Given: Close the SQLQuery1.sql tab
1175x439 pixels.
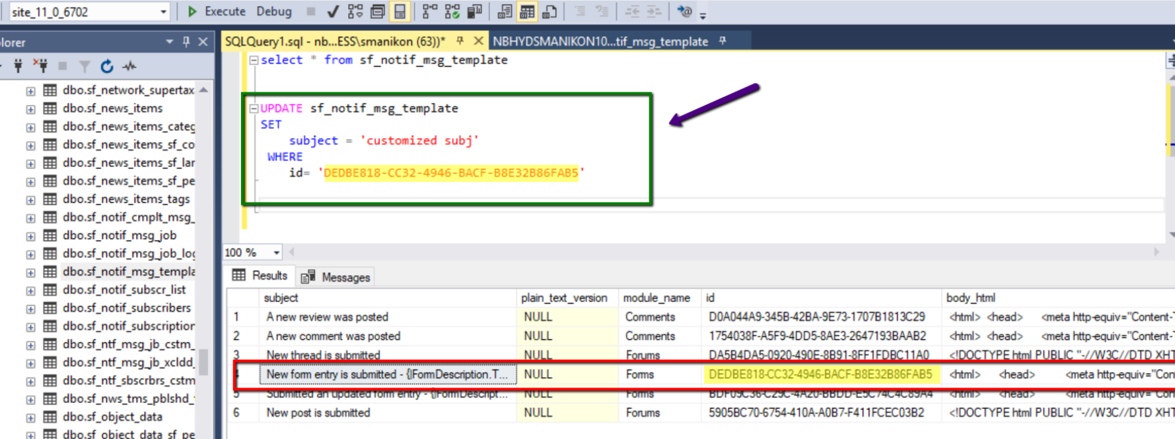Looking at the screenshot, I should click(479, 41).
